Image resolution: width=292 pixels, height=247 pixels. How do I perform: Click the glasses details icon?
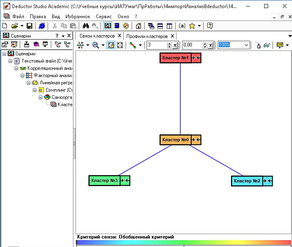pos(267,45)
